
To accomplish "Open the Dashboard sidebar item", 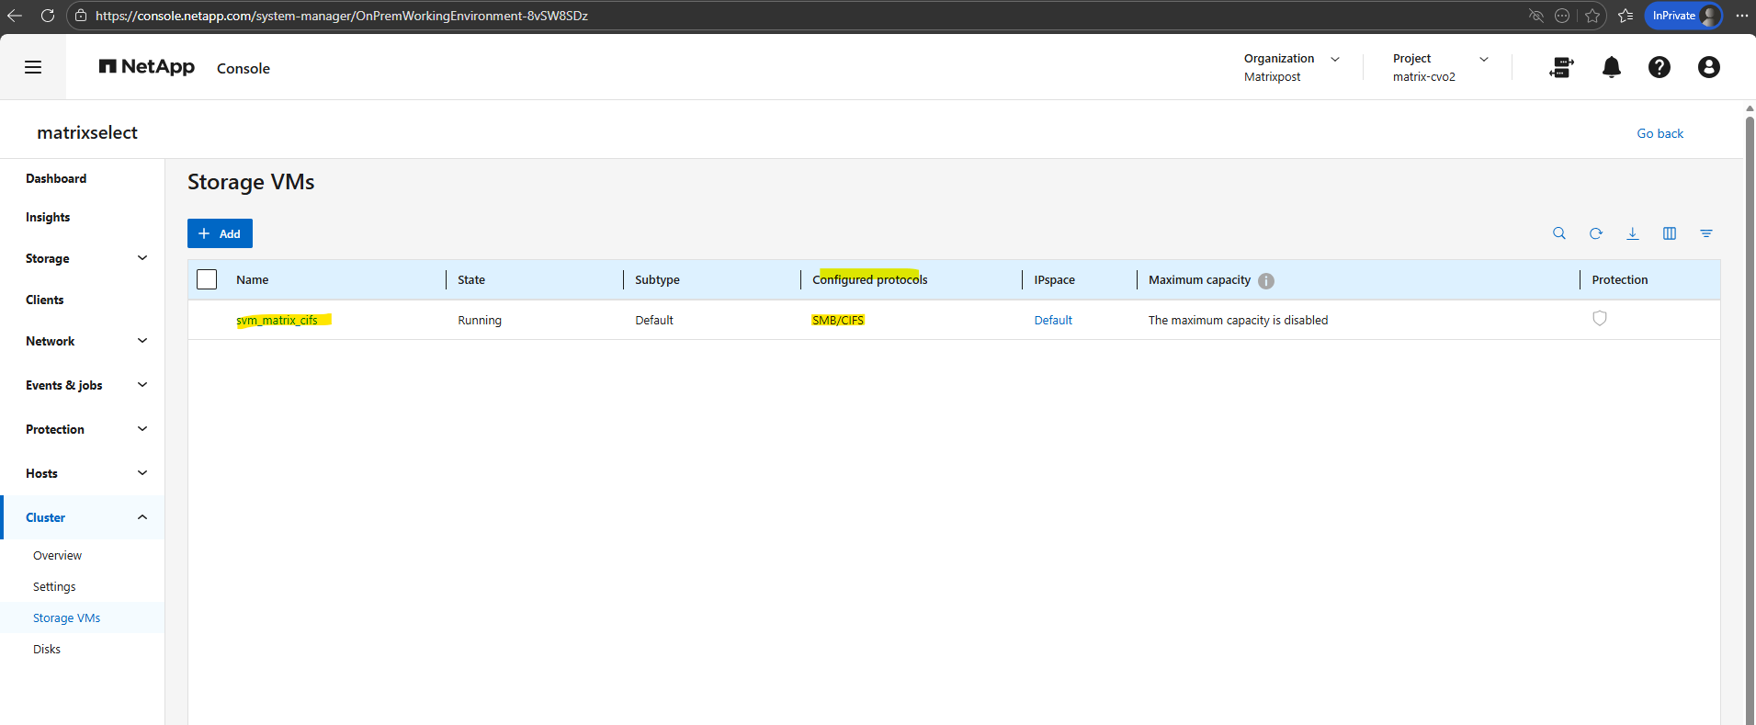I will coord(56,178).
